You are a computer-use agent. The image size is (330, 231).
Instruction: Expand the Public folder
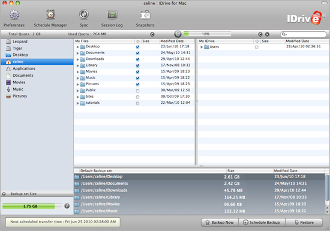point(77,91)
